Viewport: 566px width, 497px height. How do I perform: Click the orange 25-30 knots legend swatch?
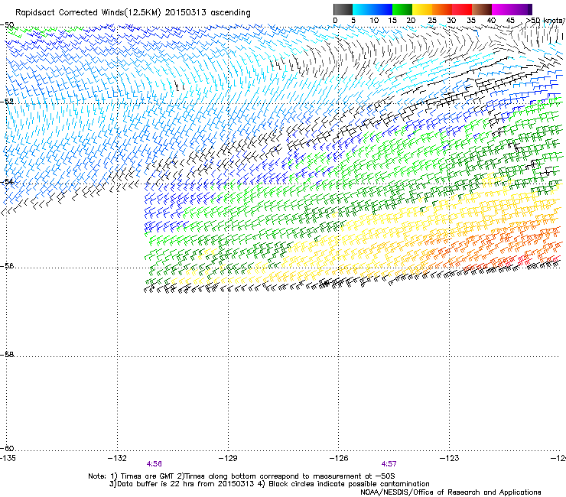click(x=442, y=9)
